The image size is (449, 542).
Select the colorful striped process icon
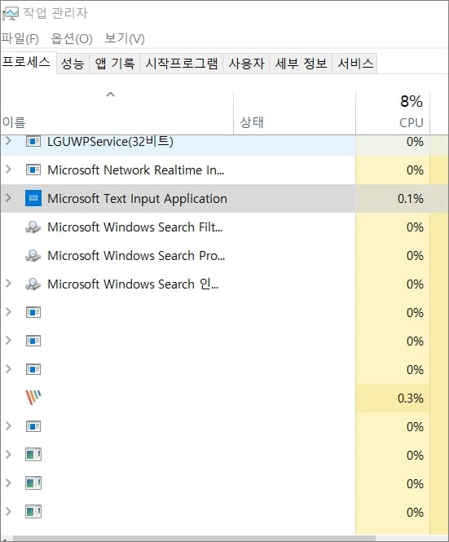point(33,397)
